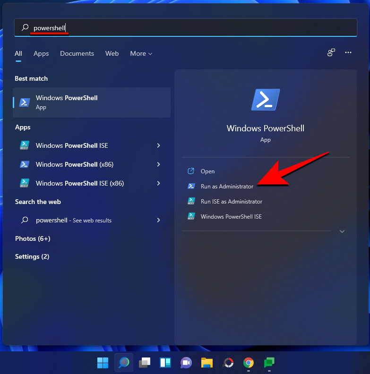Click the Windows PowerShell ISE (x86) icon

tap(25, 183)
